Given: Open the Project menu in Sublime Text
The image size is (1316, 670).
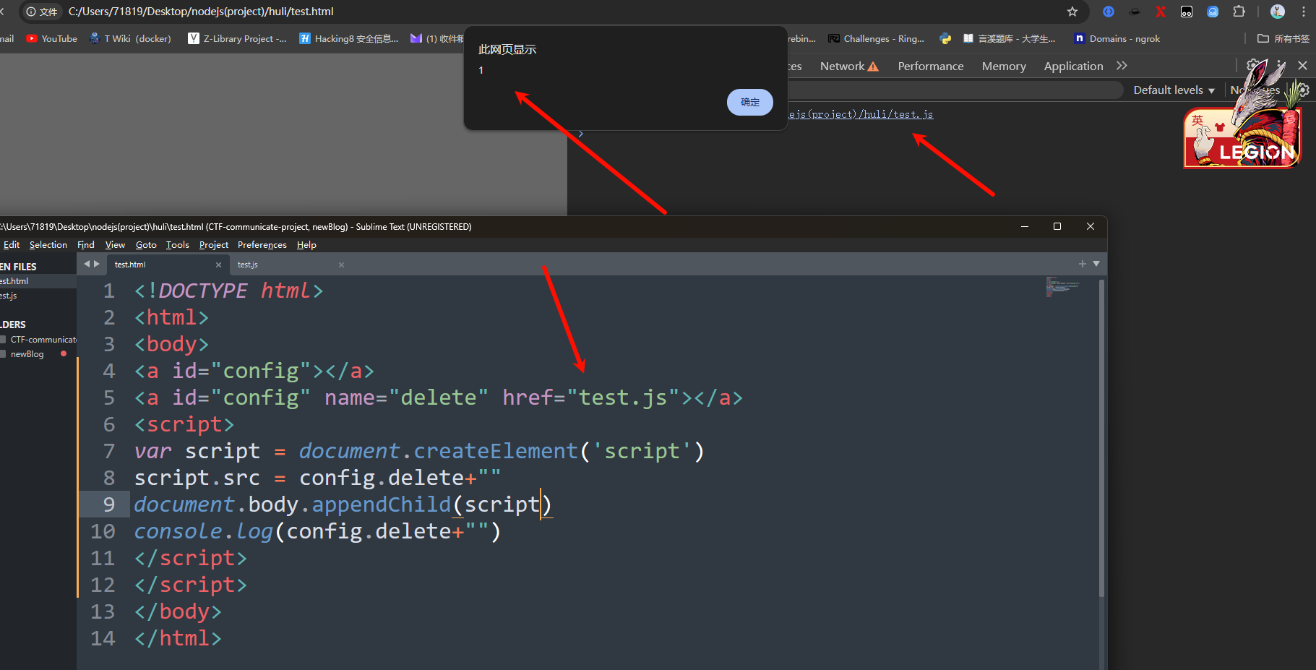Looking at the screenshot, I should tap(213, 245).
